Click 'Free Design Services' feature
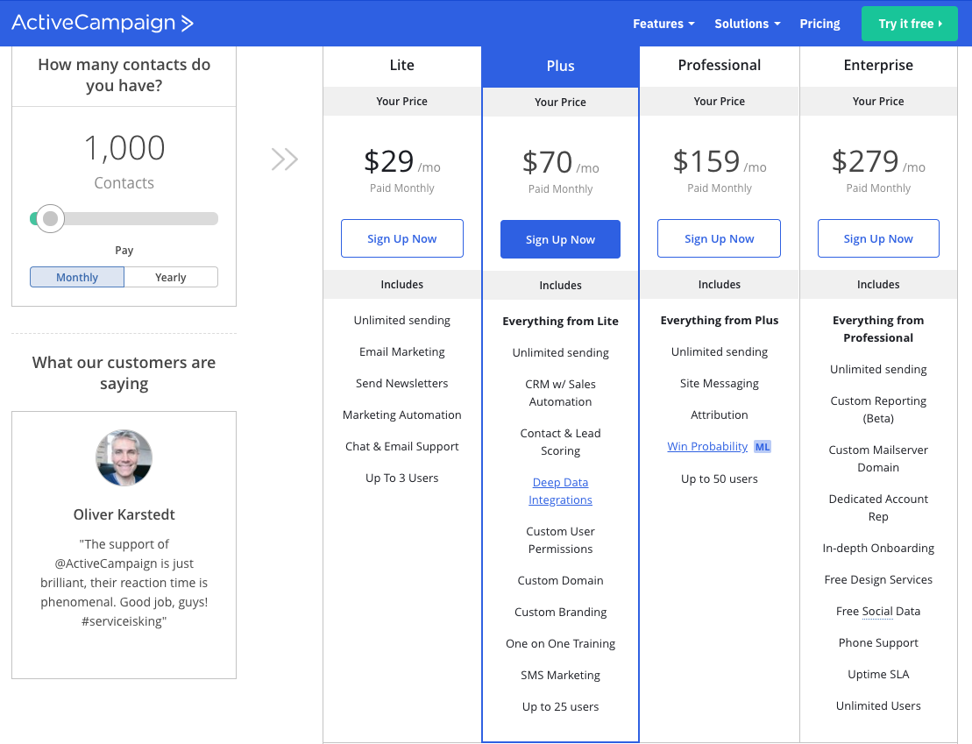 click(x=877, y=580)
